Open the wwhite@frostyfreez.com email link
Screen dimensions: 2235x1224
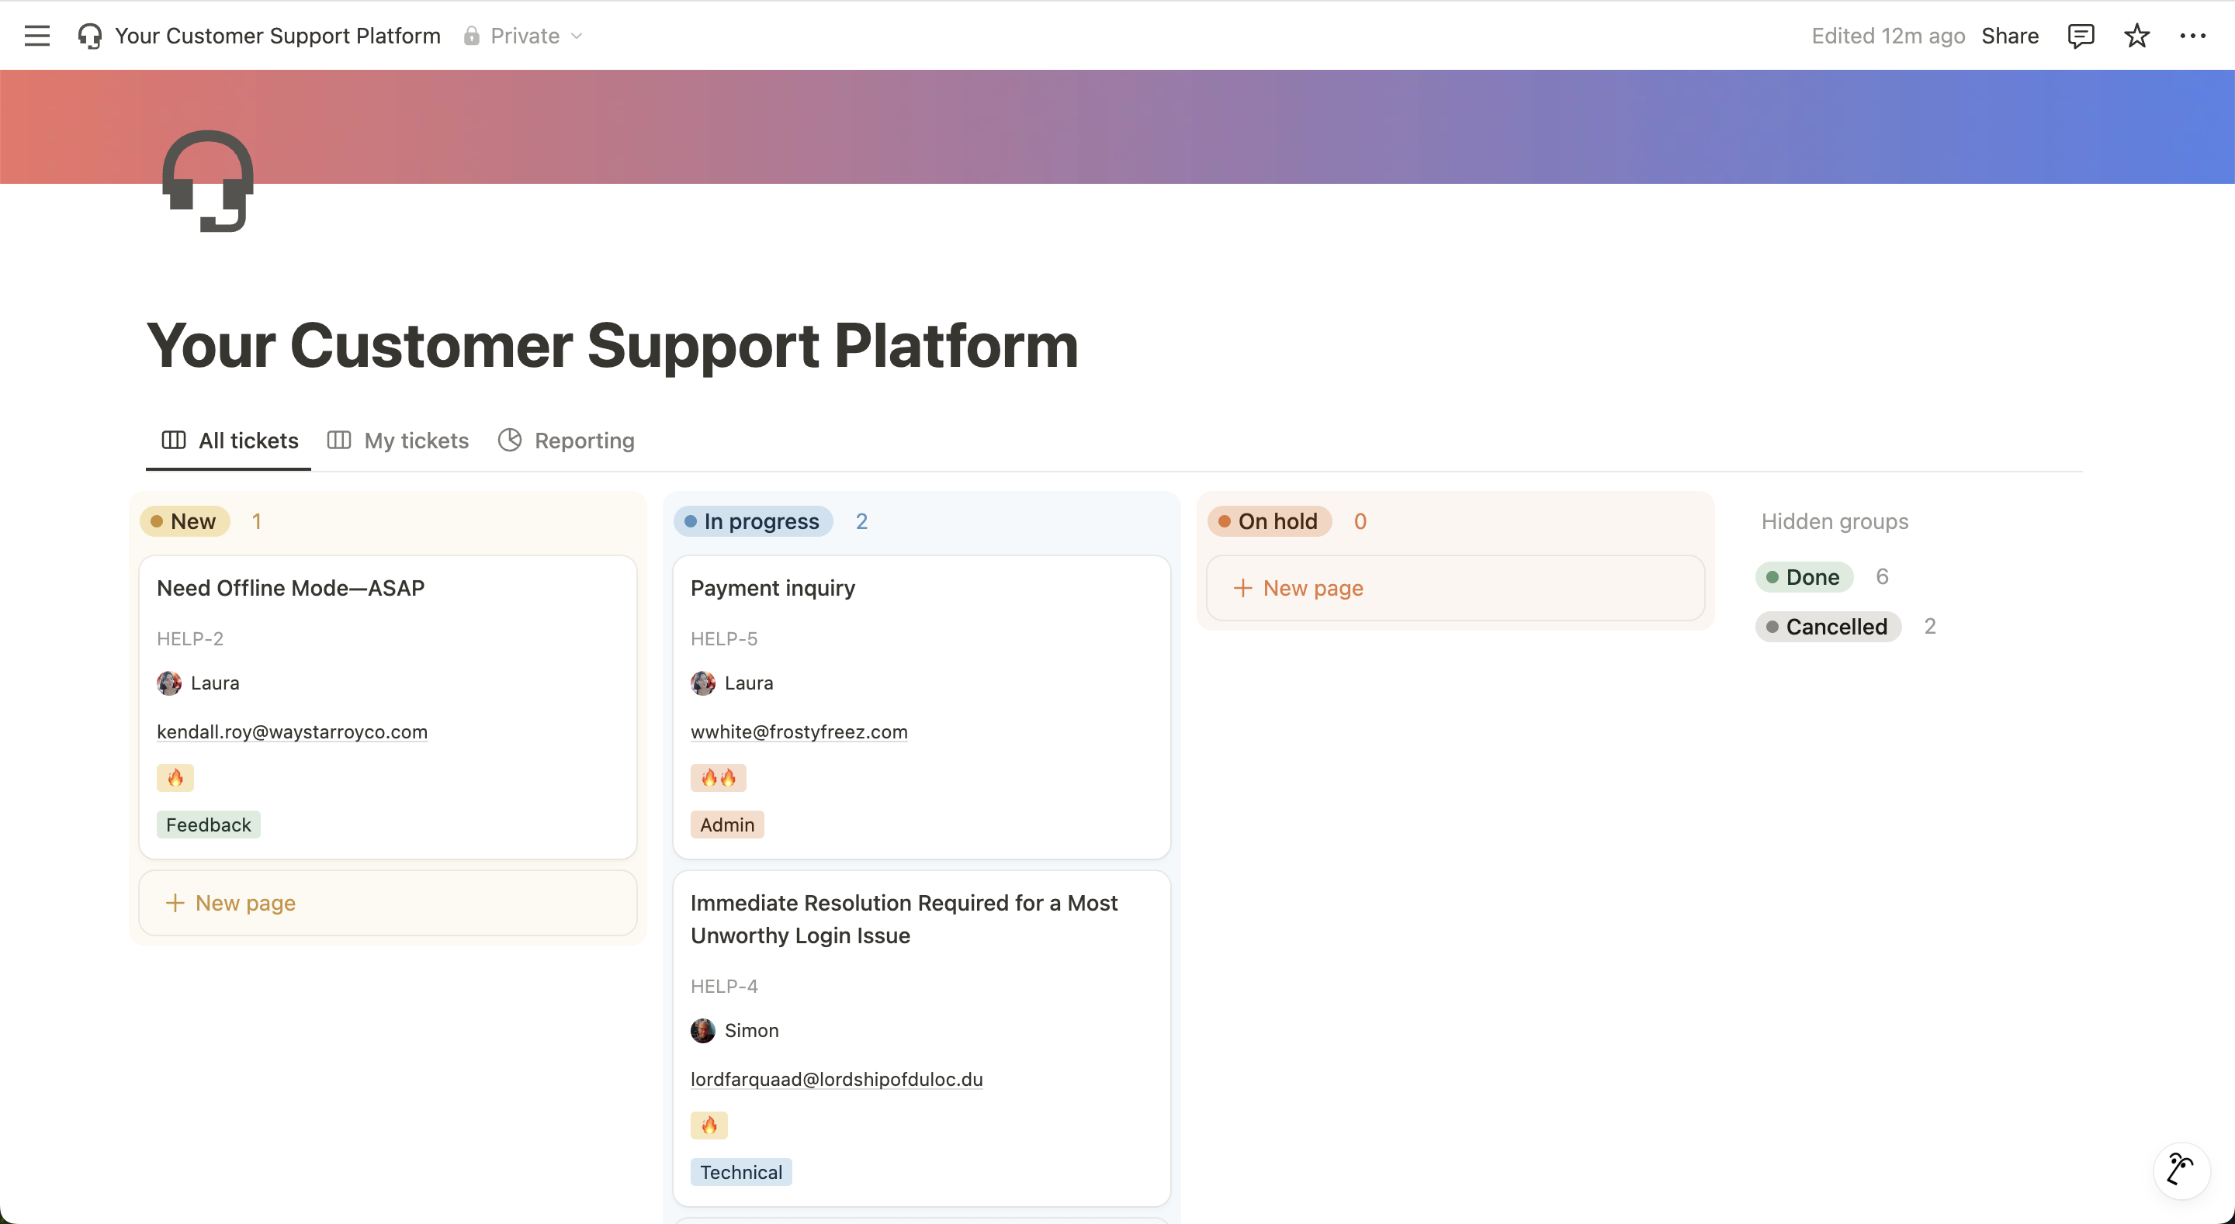799,731
